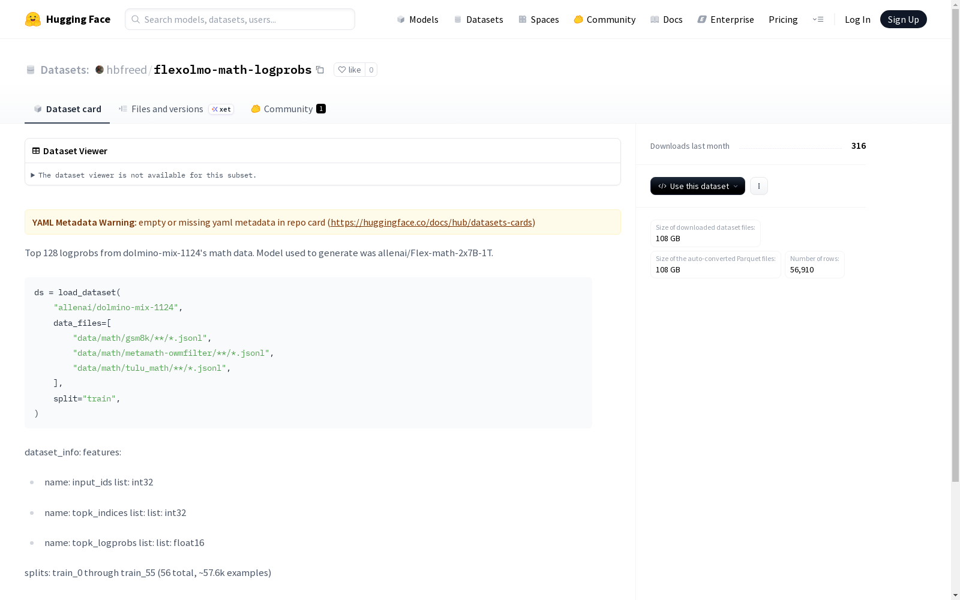
Task: Click the copy dataset name icon
Action: point(320,70)
